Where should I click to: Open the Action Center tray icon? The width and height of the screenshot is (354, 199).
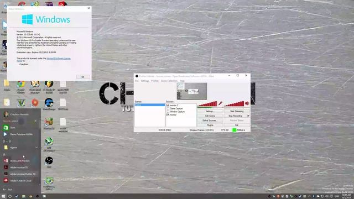(331, 196)
